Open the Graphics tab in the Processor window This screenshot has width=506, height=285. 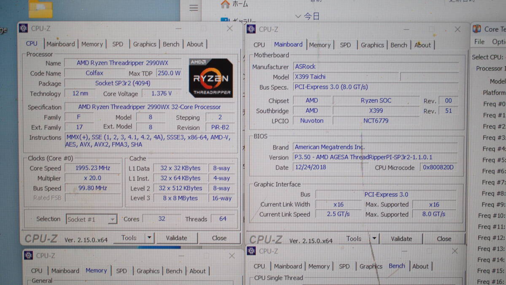[145, 44]
